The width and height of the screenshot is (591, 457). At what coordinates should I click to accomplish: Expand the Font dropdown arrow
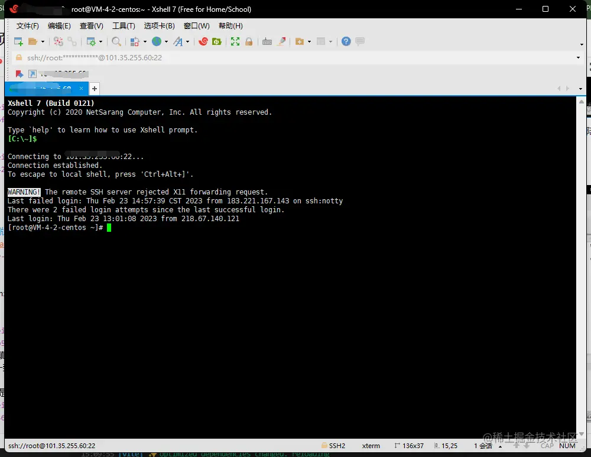click(x=187, y=41)
